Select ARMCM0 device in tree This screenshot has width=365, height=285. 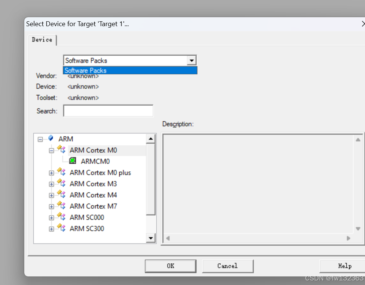pyautogui.click(x=95, y=161)
